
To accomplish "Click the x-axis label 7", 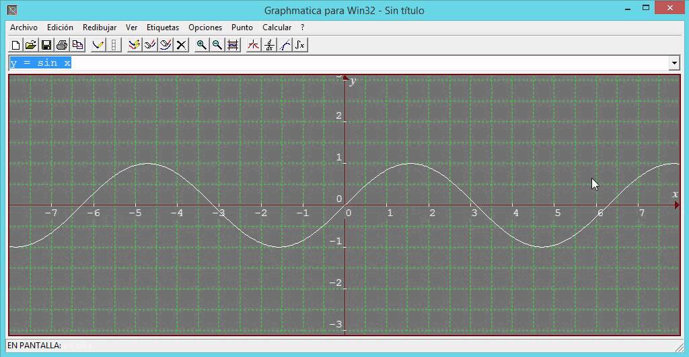I will [x=641, y=213].
